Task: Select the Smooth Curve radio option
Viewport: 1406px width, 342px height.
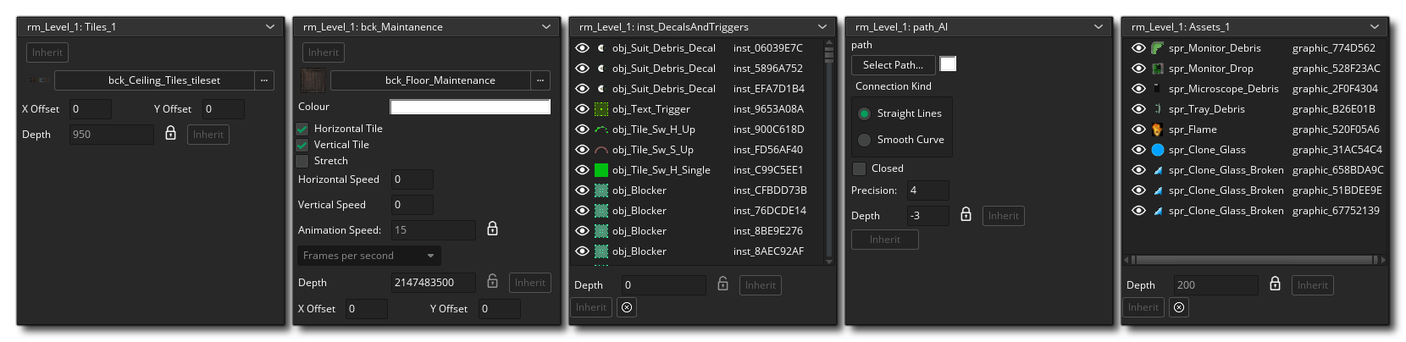Action: 864,140
